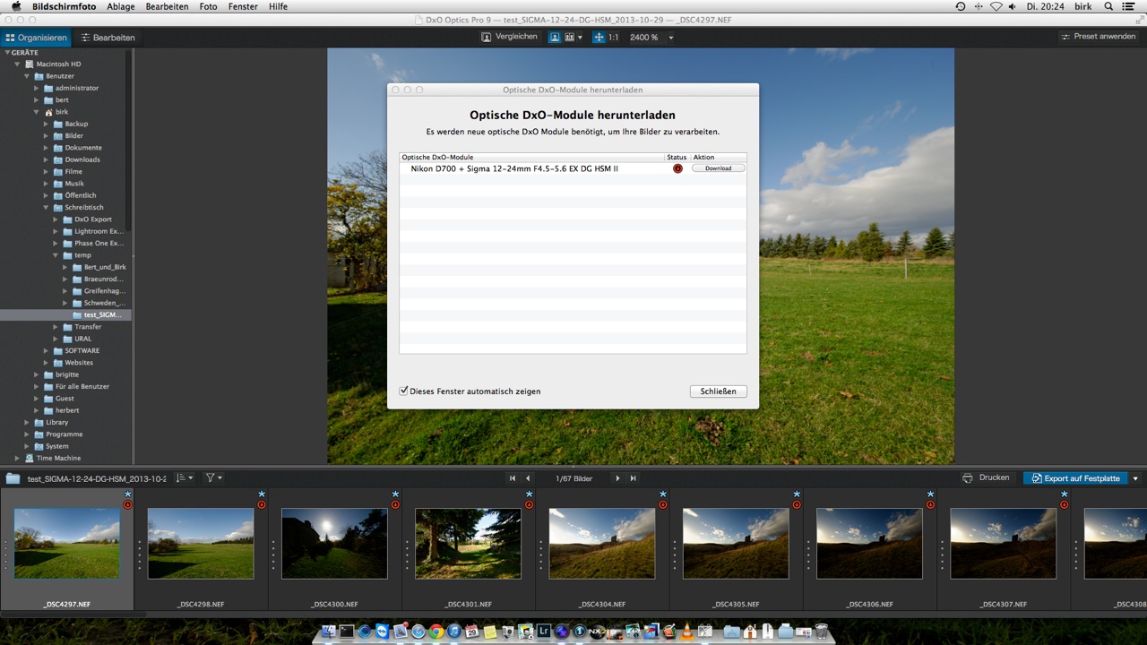
Task: Expand the Time Machine node
Action: [x=17, y=458]
